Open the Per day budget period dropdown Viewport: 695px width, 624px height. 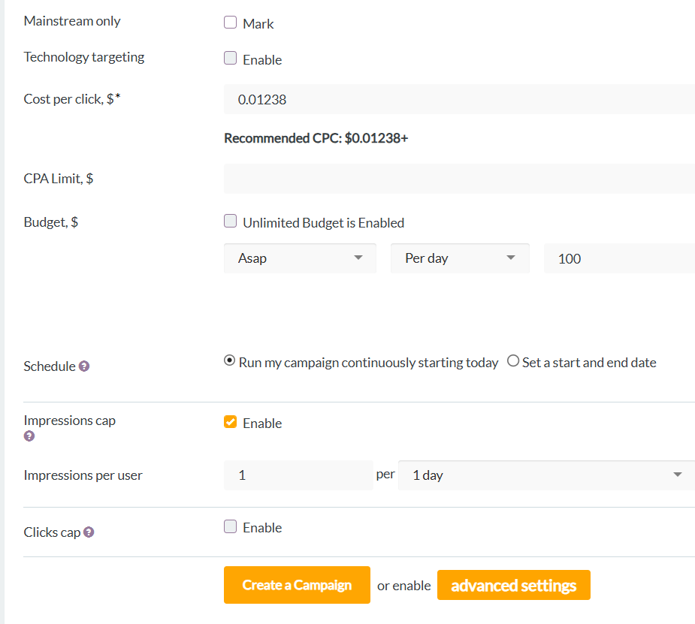click(x=460, y=258)
